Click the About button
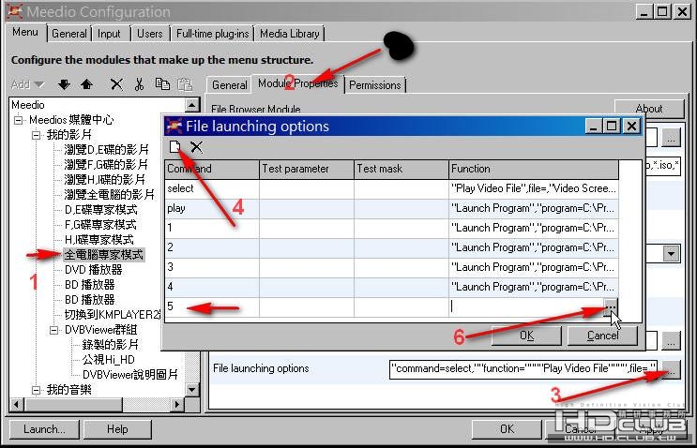697x448 pixels. click(648, 109)
